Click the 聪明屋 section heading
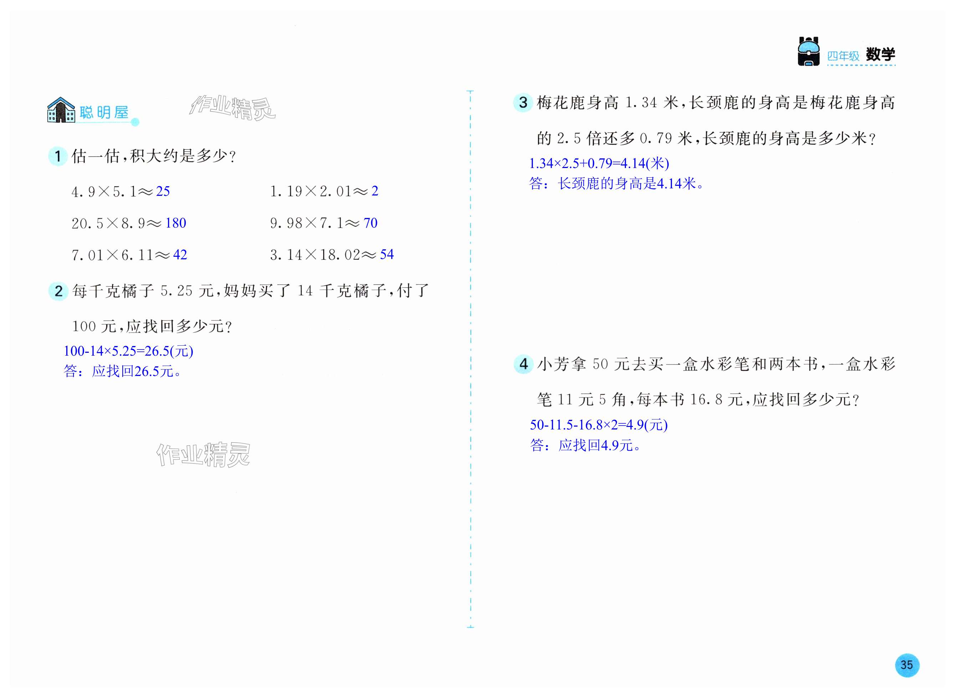The height and width of the screenshot is (697, 955). (x=104, y=112)
